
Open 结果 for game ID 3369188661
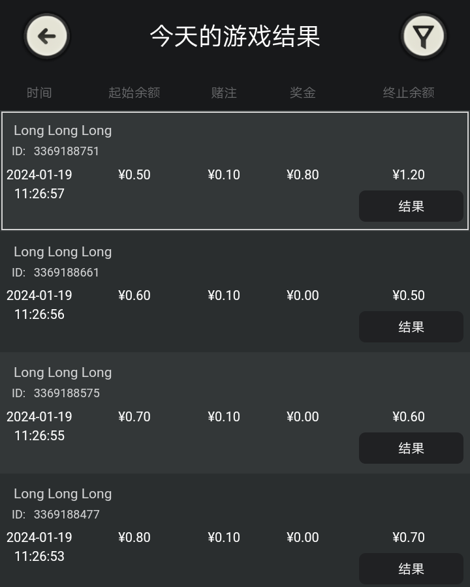pyautogui.click(x=411, y=327)
